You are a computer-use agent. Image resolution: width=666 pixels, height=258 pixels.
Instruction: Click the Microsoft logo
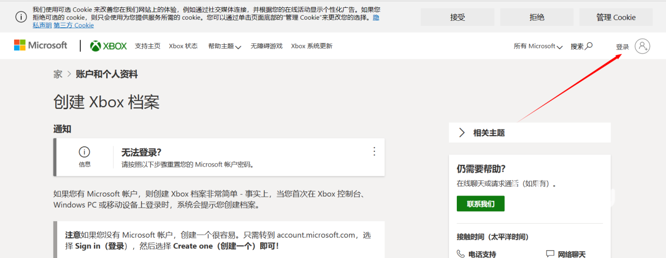point(41,46)
